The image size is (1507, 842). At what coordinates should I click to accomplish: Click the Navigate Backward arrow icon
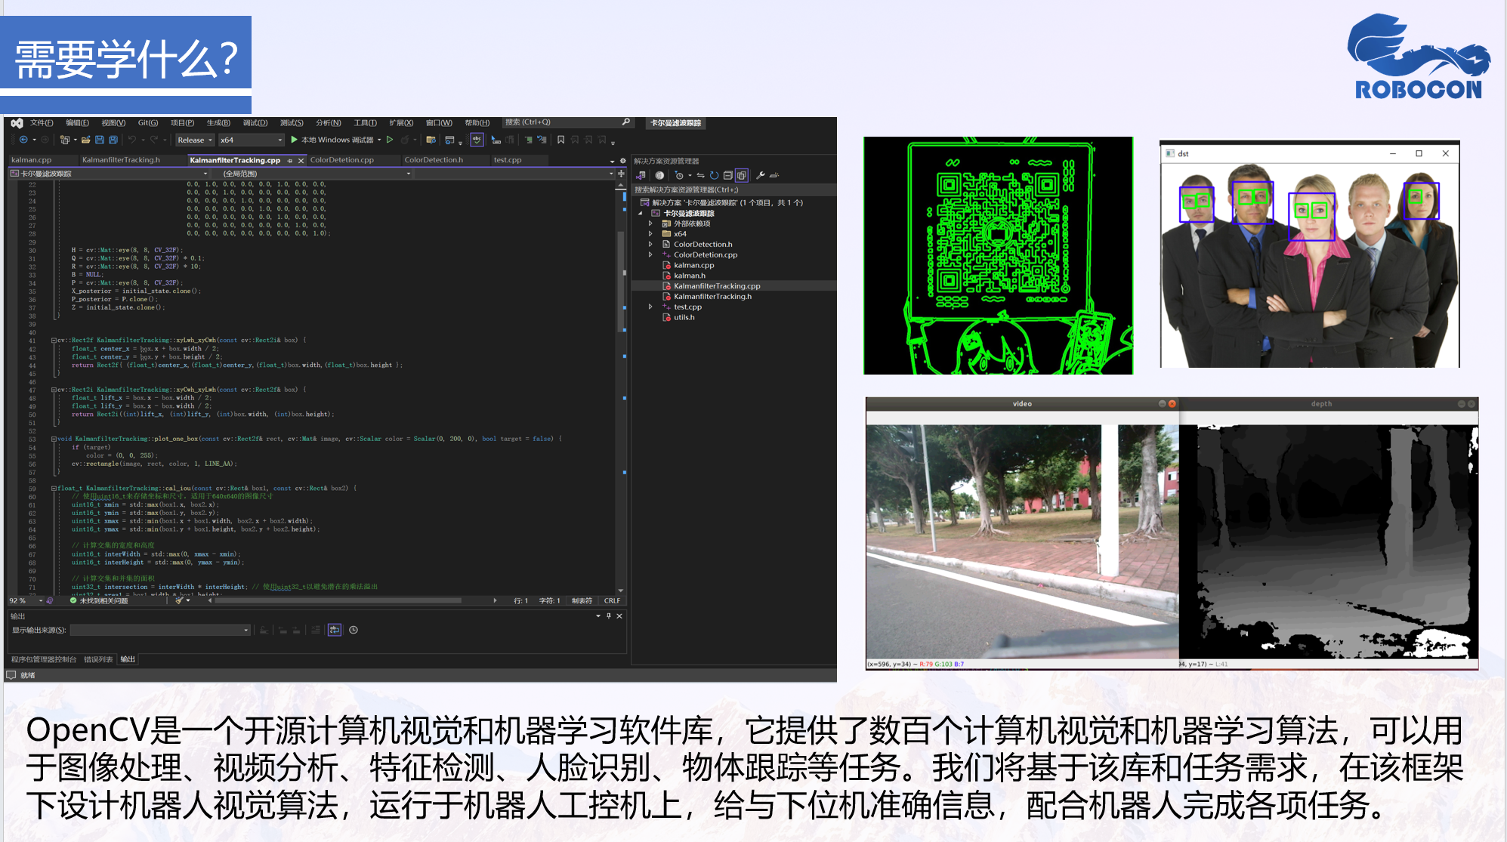tap(23, 140)
